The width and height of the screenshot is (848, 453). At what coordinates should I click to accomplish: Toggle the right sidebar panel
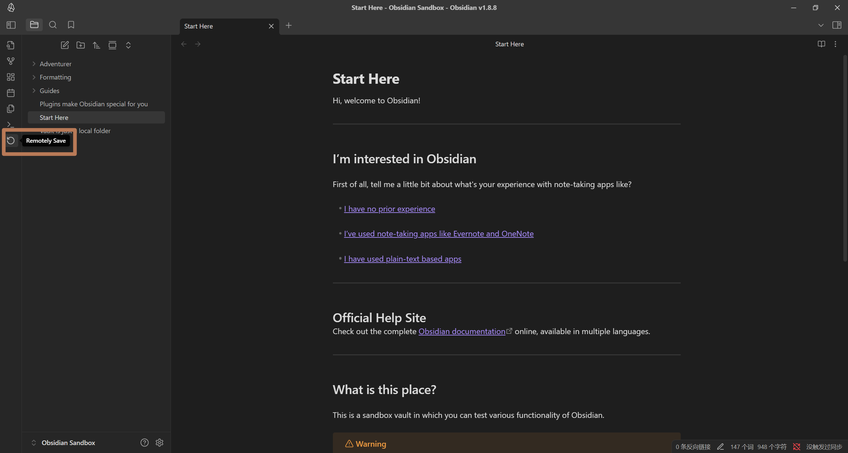pyautogui.click(x=837, y=25)
